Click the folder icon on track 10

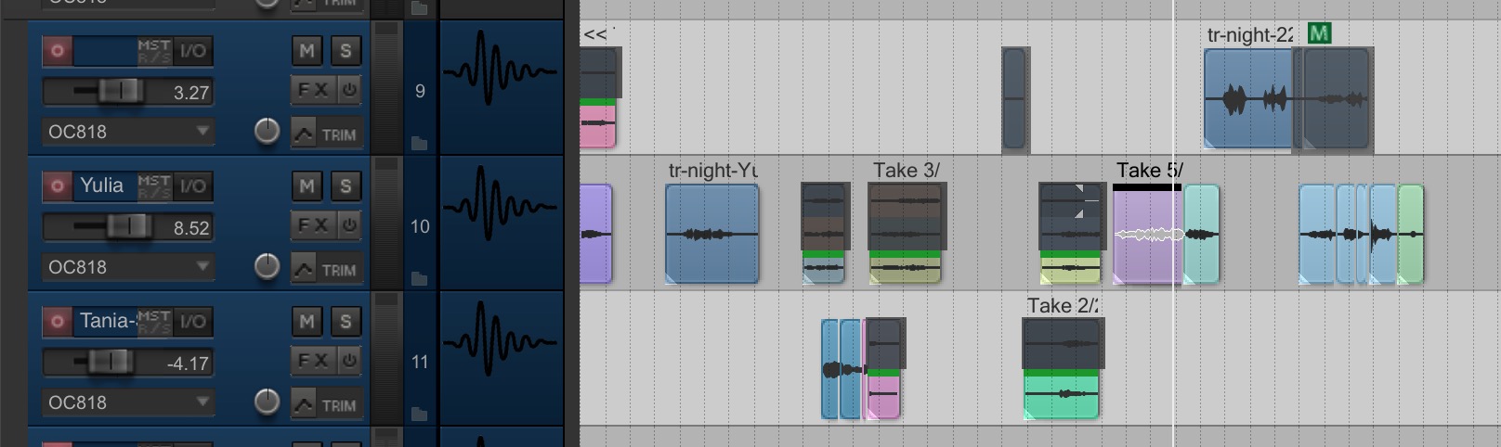point(420,278)
